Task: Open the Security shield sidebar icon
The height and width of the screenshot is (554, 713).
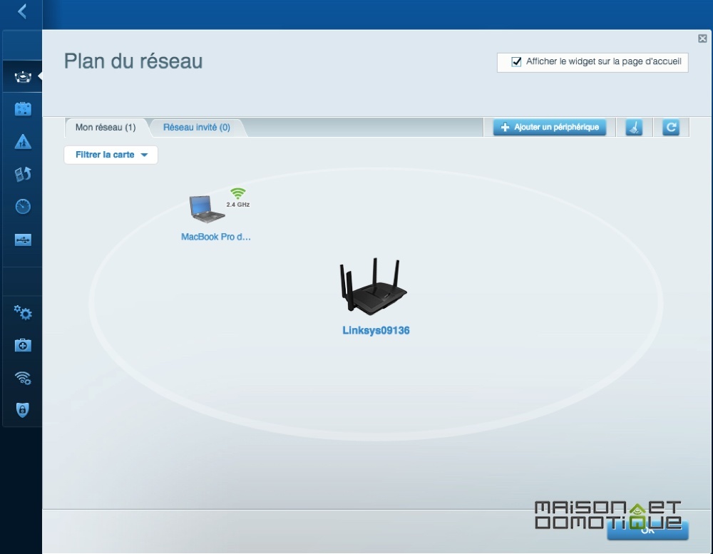Action: click(23, 410)
